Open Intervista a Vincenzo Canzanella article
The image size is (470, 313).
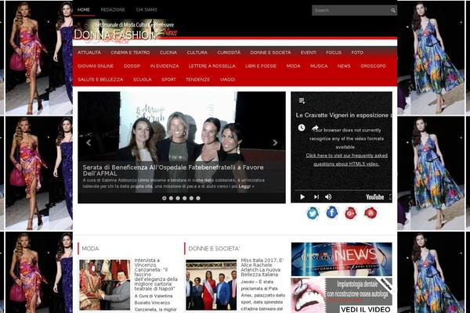(x=156, y=275)
